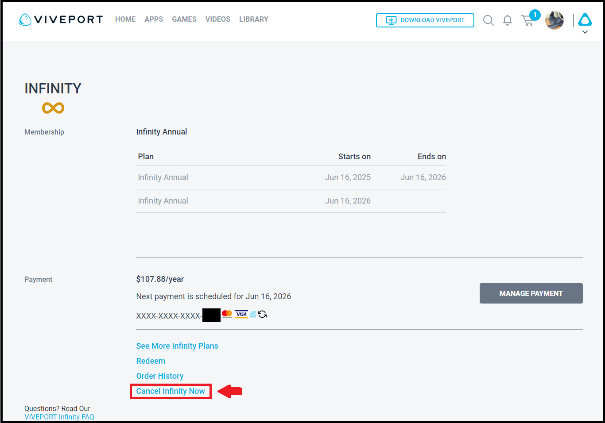The width and height of the screenshot is (605, 423).
Task: Open the VIDEOS menu item
Action: coord(218,19)
